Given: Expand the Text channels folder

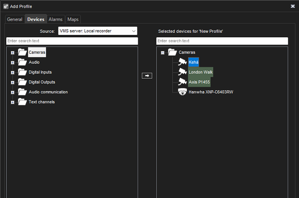Looking at the screenshot, I should click(x=13, y=102).
